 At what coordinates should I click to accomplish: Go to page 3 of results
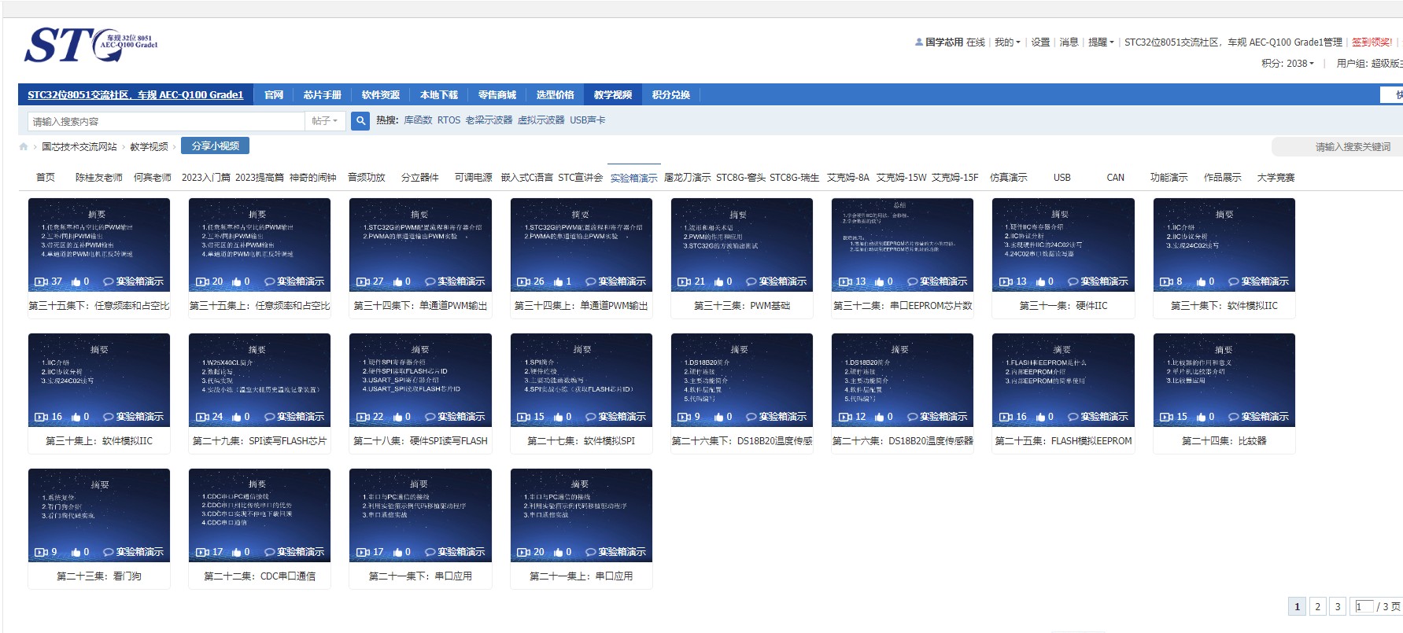click(x=1338, y=606)
